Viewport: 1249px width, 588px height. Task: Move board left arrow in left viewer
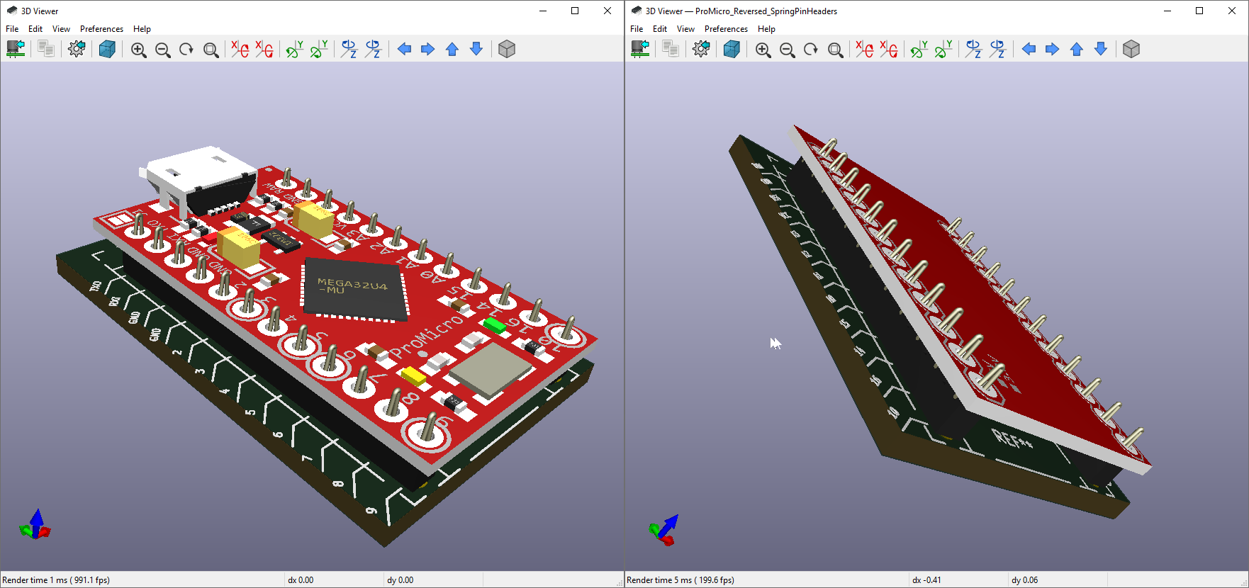click(x=404, y=49)
